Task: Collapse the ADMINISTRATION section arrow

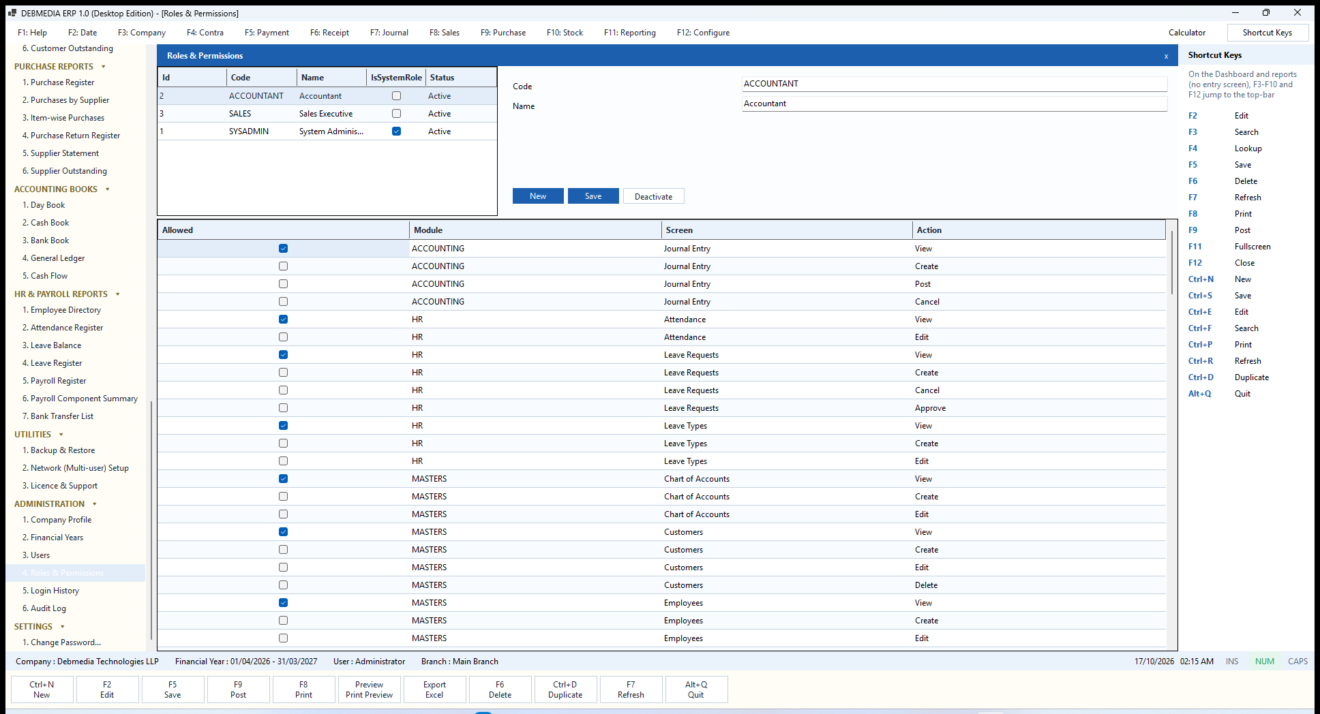Action: coord(95,504)
